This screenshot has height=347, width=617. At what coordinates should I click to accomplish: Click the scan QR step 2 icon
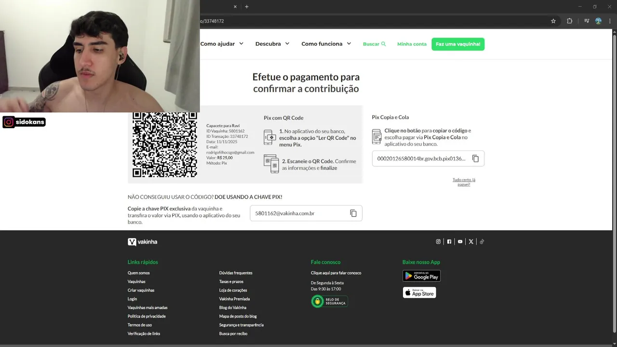[x=270, y=164]
